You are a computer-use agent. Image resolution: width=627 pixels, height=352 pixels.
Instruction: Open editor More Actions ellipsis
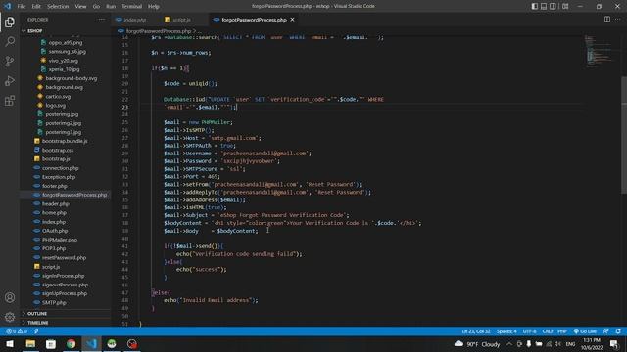click(x=618, y=20)
